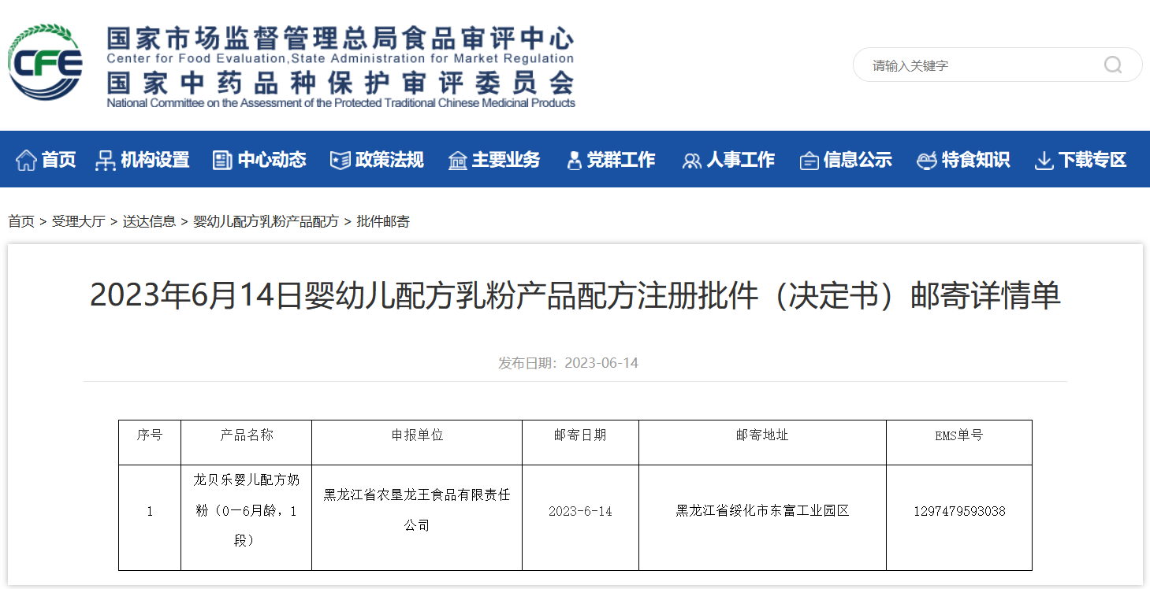Click the home icon beside 首页
The image size is (1150, 589).
(x=26, y=160)
